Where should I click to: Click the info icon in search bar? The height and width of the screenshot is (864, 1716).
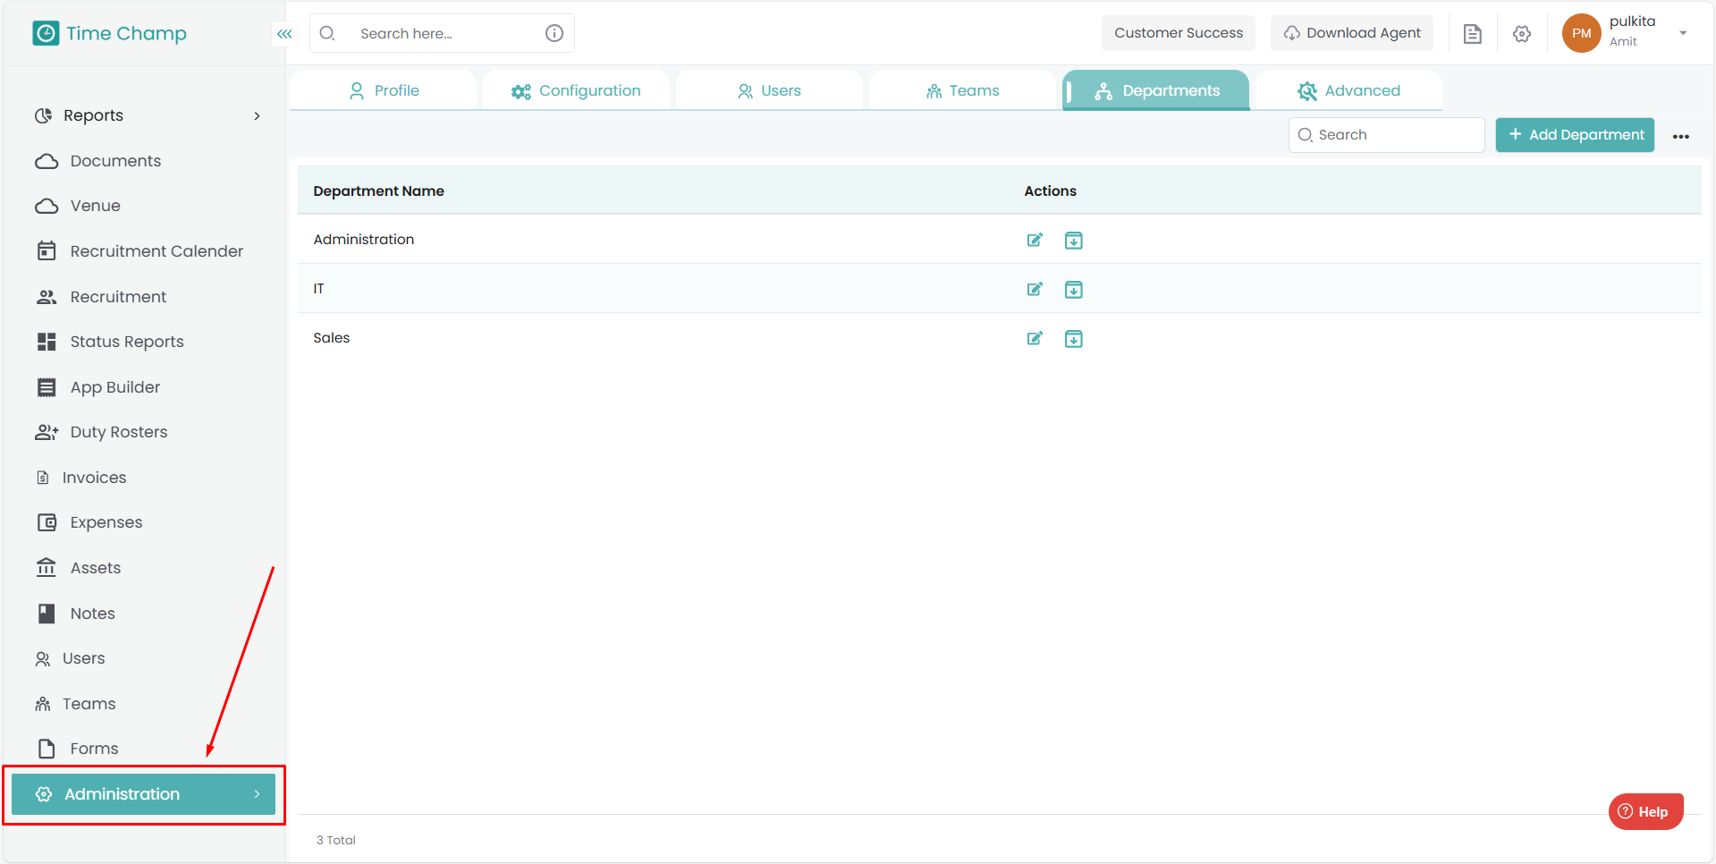pos(554,33)
